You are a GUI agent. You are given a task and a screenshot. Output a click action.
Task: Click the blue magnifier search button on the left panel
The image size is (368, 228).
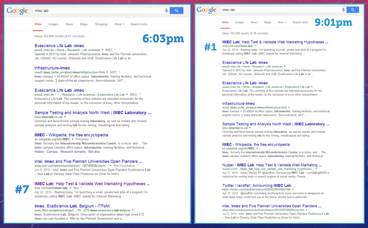176,10
